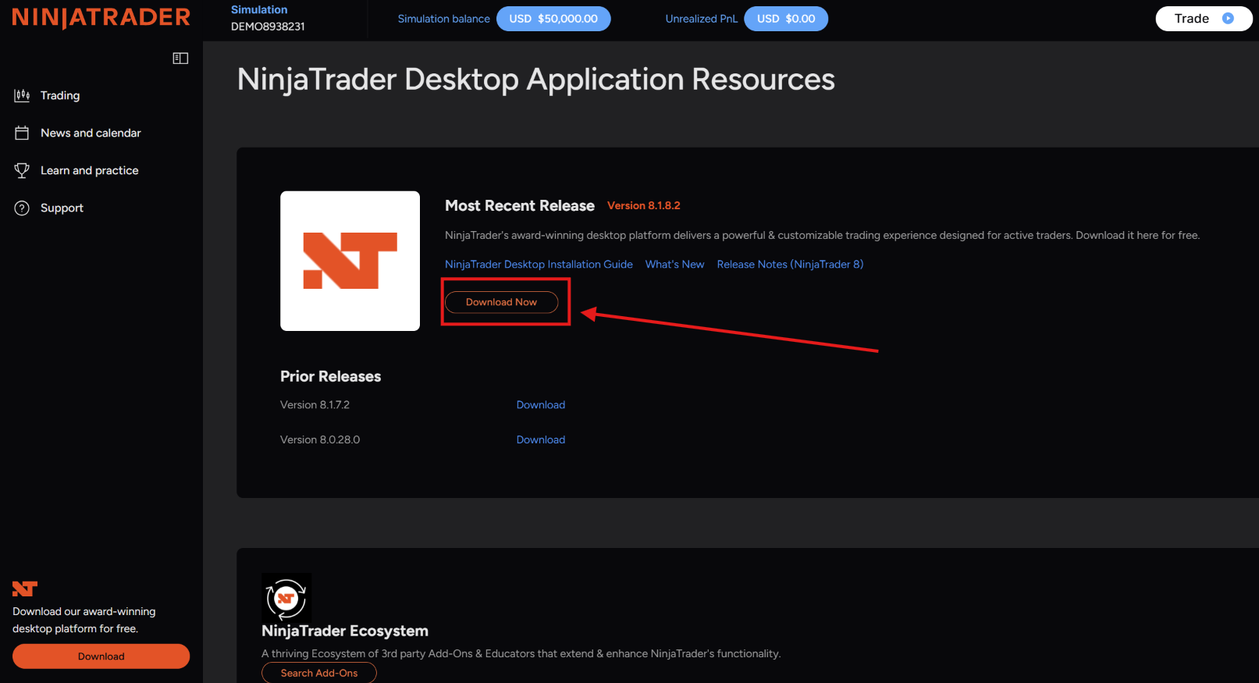Image resolution: width=1259 pixels, height=683 pixels.
Task: Click the orange Download button in sidebar
Action: point(101,656)
